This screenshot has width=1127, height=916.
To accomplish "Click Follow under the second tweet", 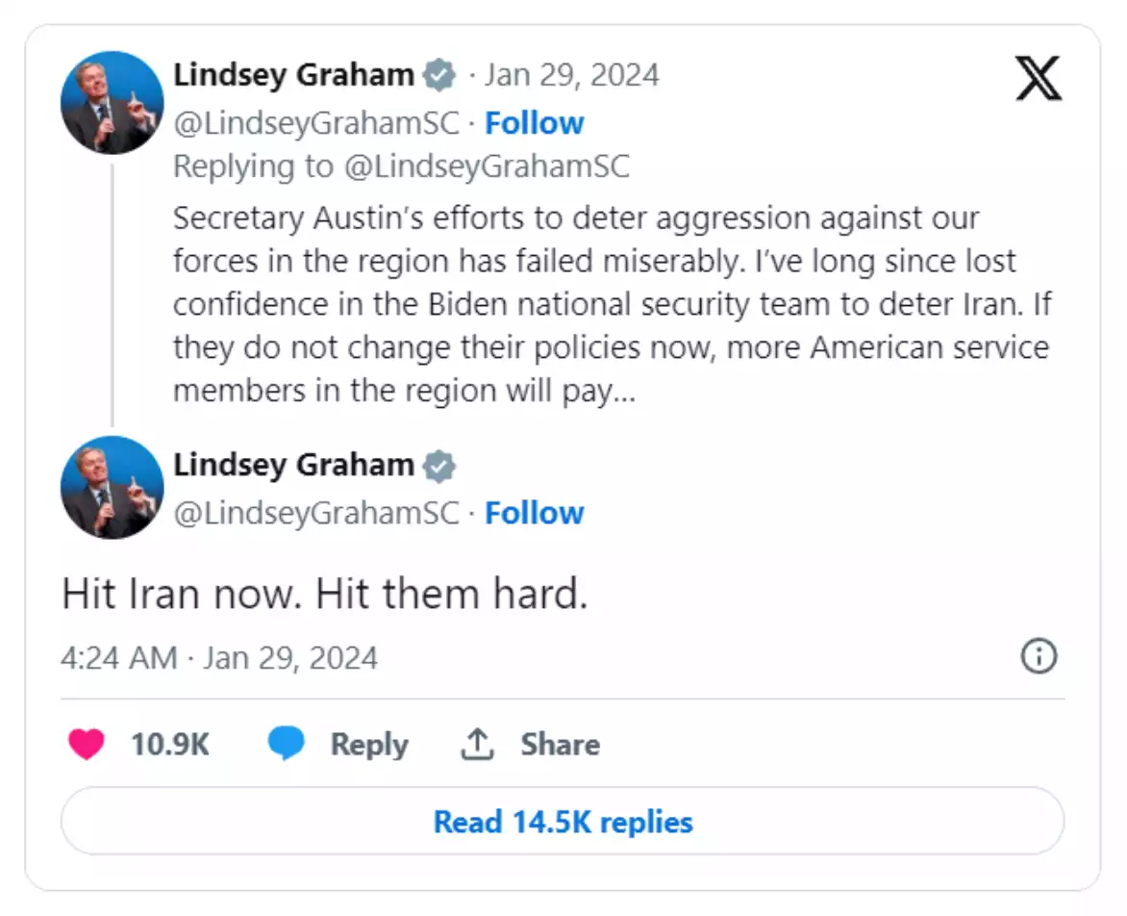I will pos(535,513).
